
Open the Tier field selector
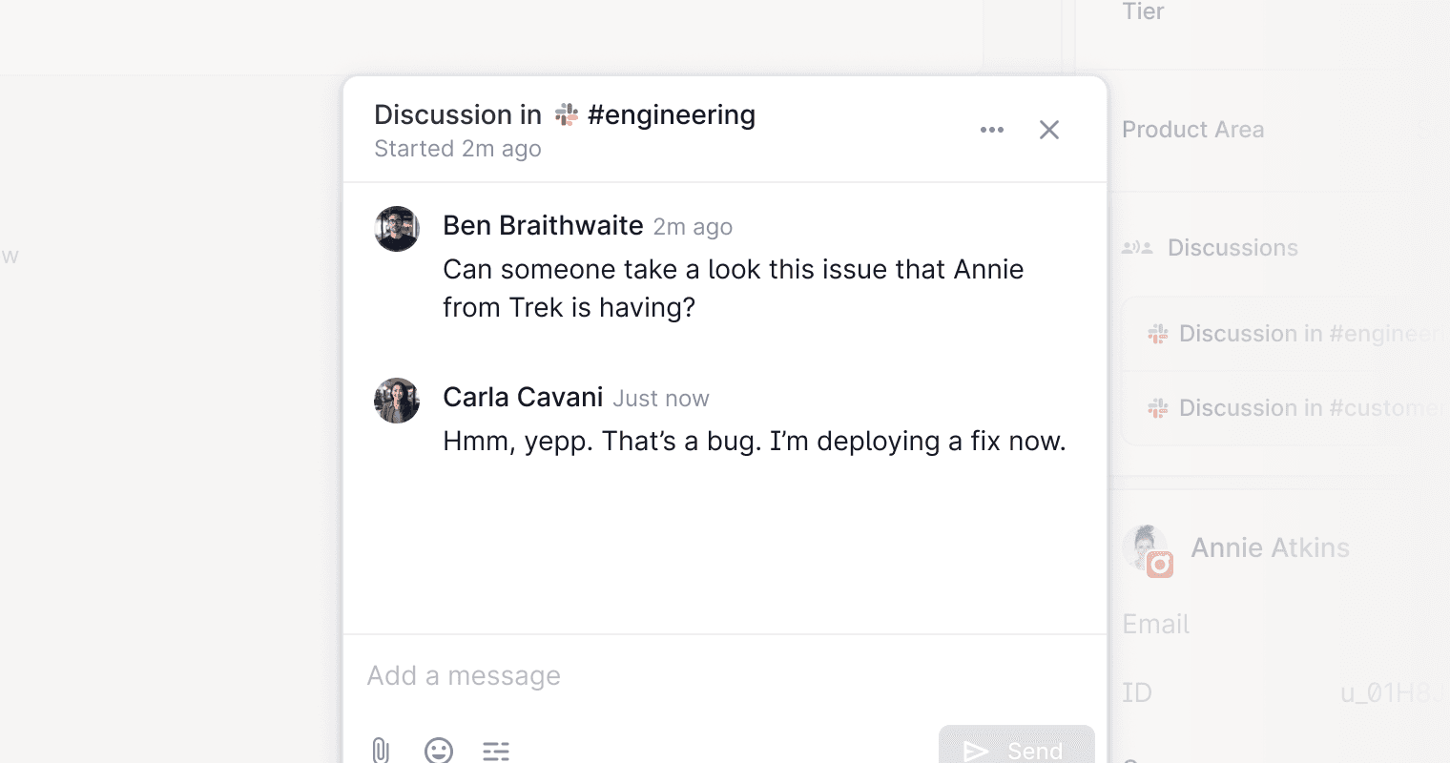(1145, 11)
